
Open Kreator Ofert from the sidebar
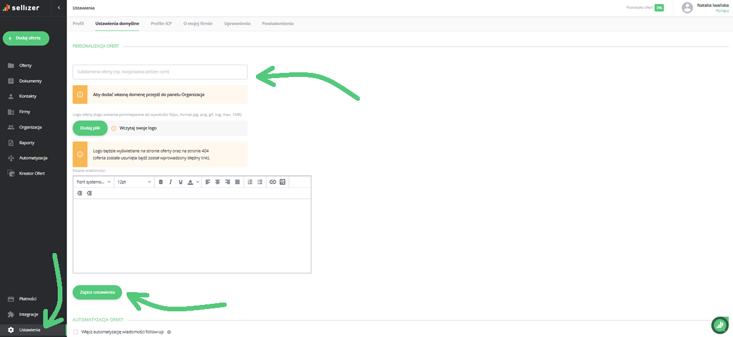tap(31, 173)
